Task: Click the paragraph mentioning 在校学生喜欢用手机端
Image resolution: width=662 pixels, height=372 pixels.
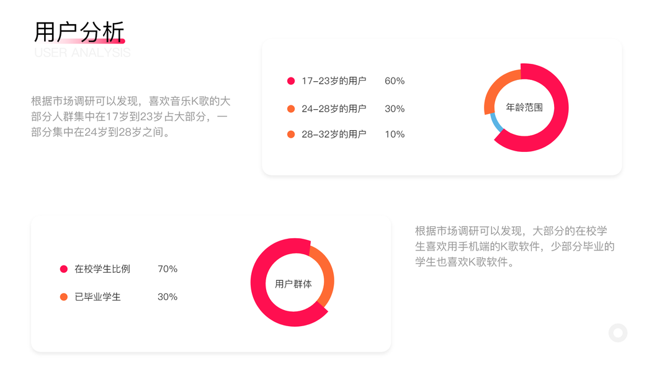Action: point(515,246)
